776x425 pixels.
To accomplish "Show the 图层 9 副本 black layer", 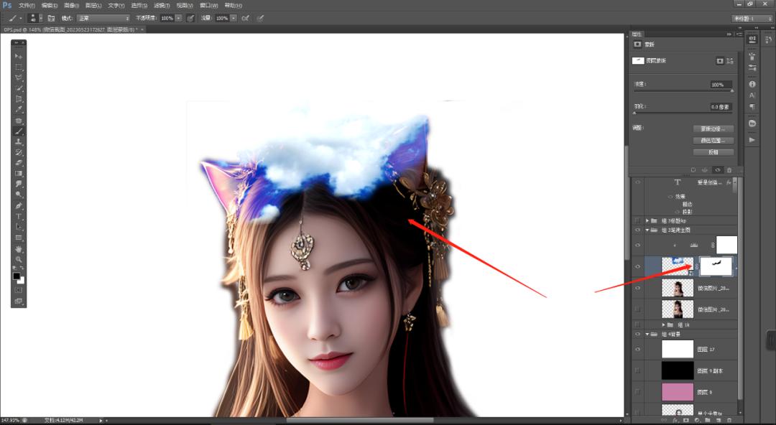I will (637, 370).
